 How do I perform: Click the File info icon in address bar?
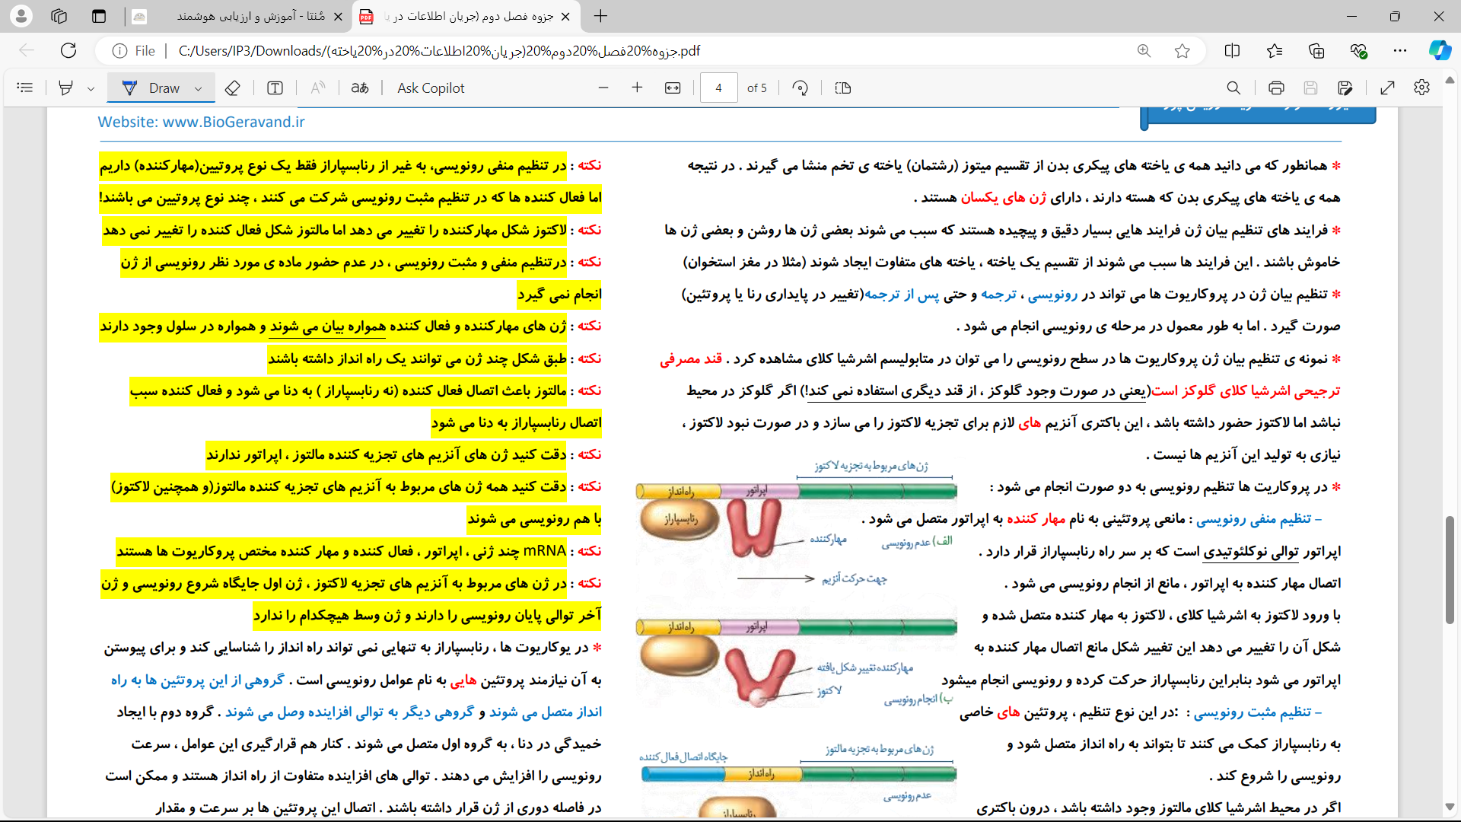(x=119, y=51)
